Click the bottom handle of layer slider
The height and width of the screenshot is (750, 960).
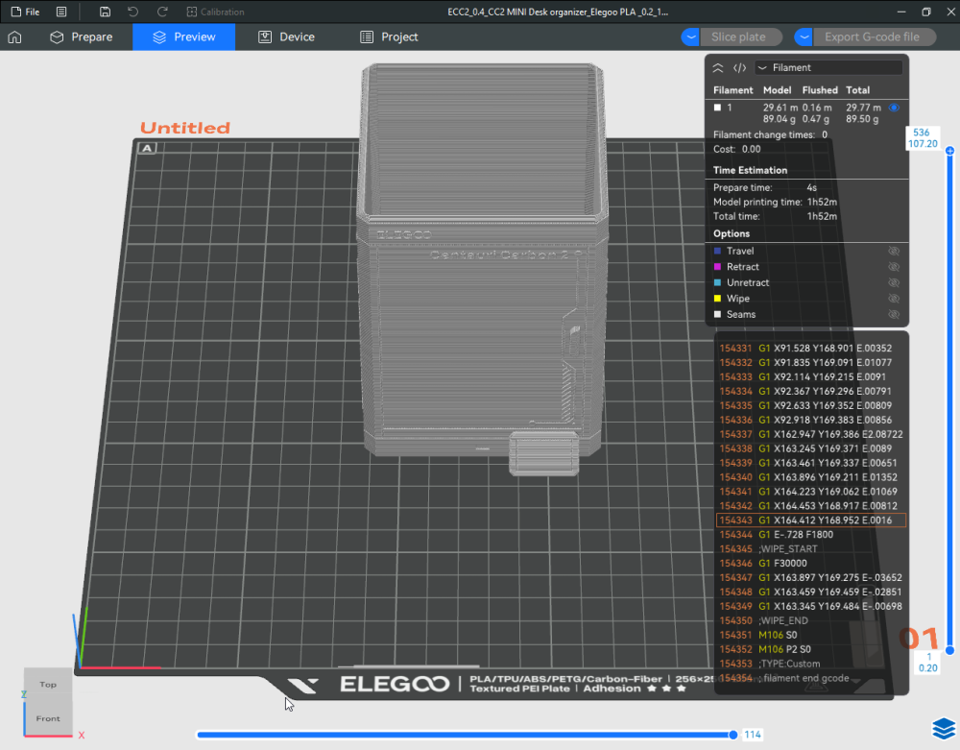click(949, 651)
